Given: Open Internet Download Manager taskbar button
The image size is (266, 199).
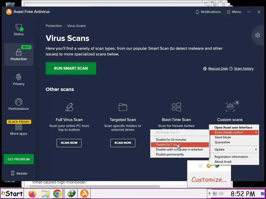Looking at the screenshot, I should coord(71,194).
